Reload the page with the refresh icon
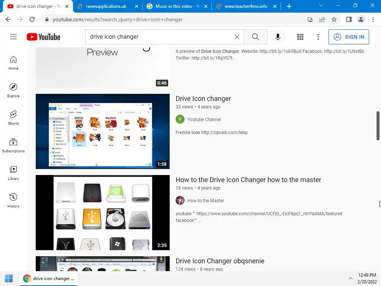The width and height of the screenshot is (381, 286). (x=32, y=19)
